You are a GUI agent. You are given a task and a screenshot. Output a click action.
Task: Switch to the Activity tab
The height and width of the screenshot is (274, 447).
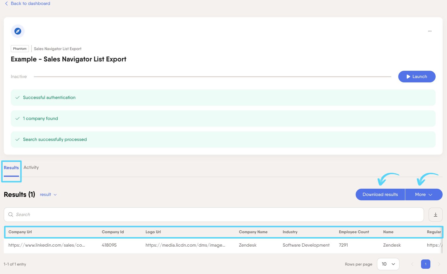pyautogui.click(x=31, y=167)
